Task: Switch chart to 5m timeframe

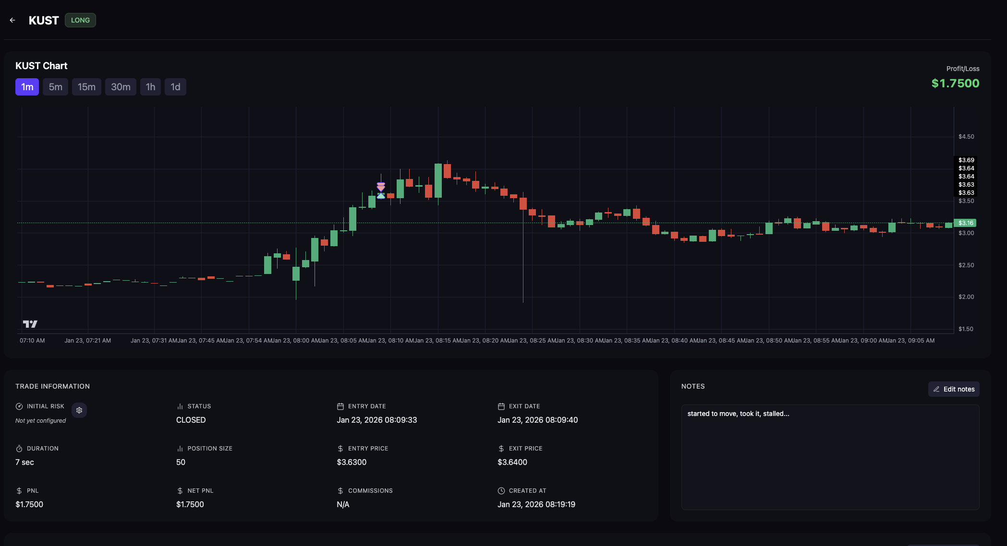Action: pos(55,87)
